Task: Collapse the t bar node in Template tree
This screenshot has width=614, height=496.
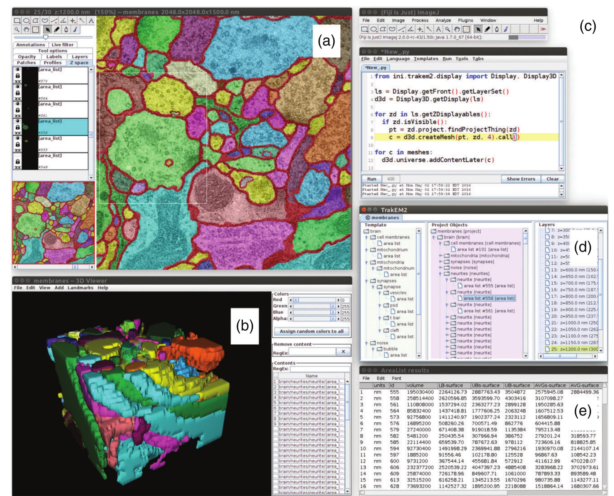Action: [x=380, y=318]
